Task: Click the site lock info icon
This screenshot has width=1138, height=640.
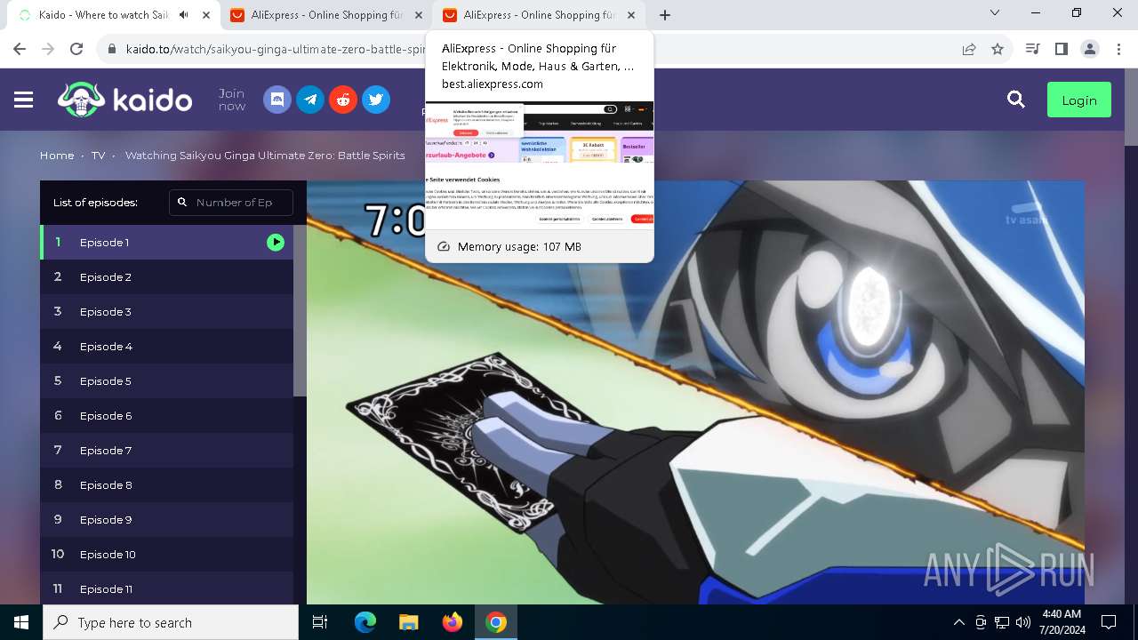Action: pyautogui.click(x=112, y=50)
